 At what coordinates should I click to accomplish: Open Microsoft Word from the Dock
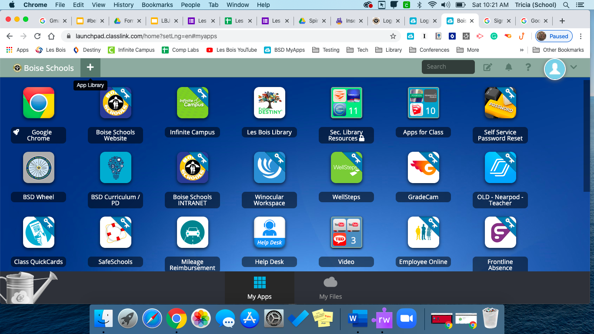tap(358, 319)
